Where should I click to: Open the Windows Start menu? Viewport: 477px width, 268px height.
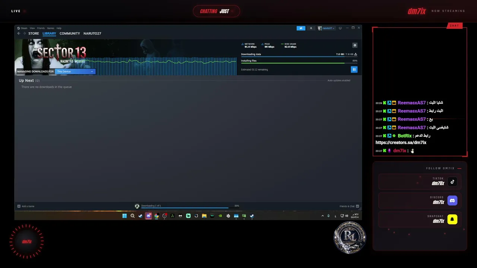[x=124, y=216]
